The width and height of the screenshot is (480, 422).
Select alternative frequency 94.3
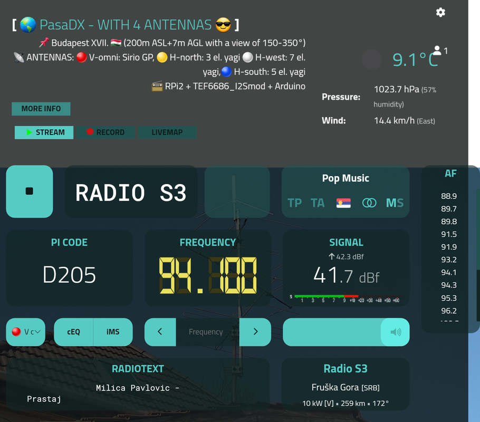[449, 285]
